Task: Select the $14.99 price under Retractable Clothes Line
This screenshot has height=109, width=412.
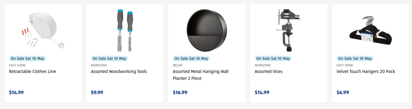Action: 16,92
